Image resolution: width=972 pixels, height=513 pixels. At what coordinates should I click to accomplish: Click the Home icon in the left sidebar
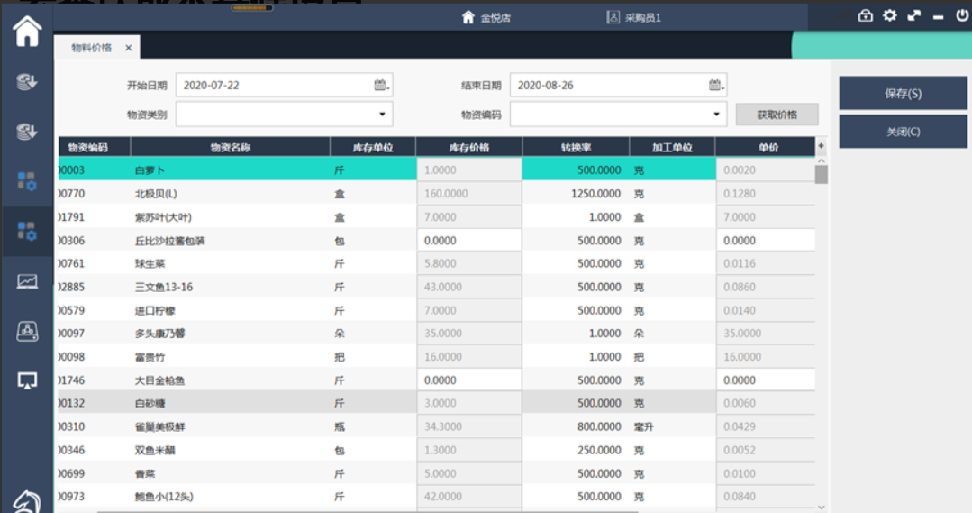coord(27,31)
